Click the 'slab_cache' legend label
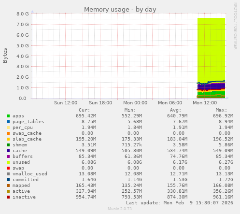The image size is (240, 214). tap(27, 139)
